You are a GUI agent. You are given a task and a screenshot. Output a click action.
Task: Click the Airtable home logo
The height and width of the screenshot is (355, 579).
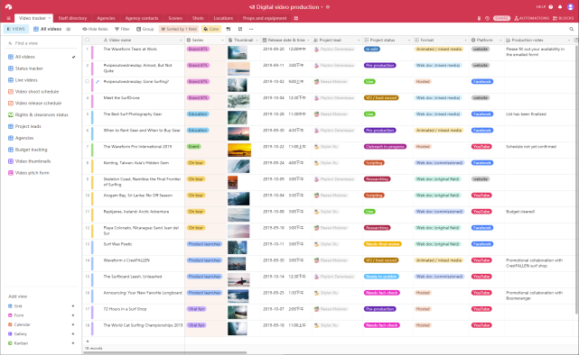[x=8, y=6]
